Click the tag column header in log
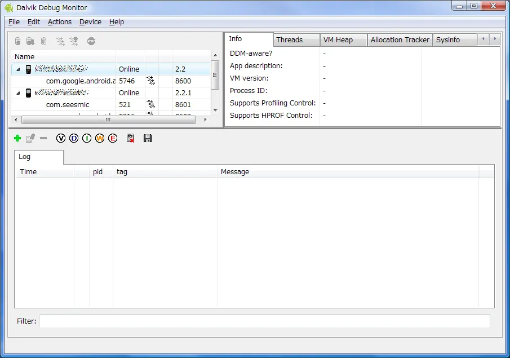The height and width of the screenshot is (358, 510). (165, 172)
